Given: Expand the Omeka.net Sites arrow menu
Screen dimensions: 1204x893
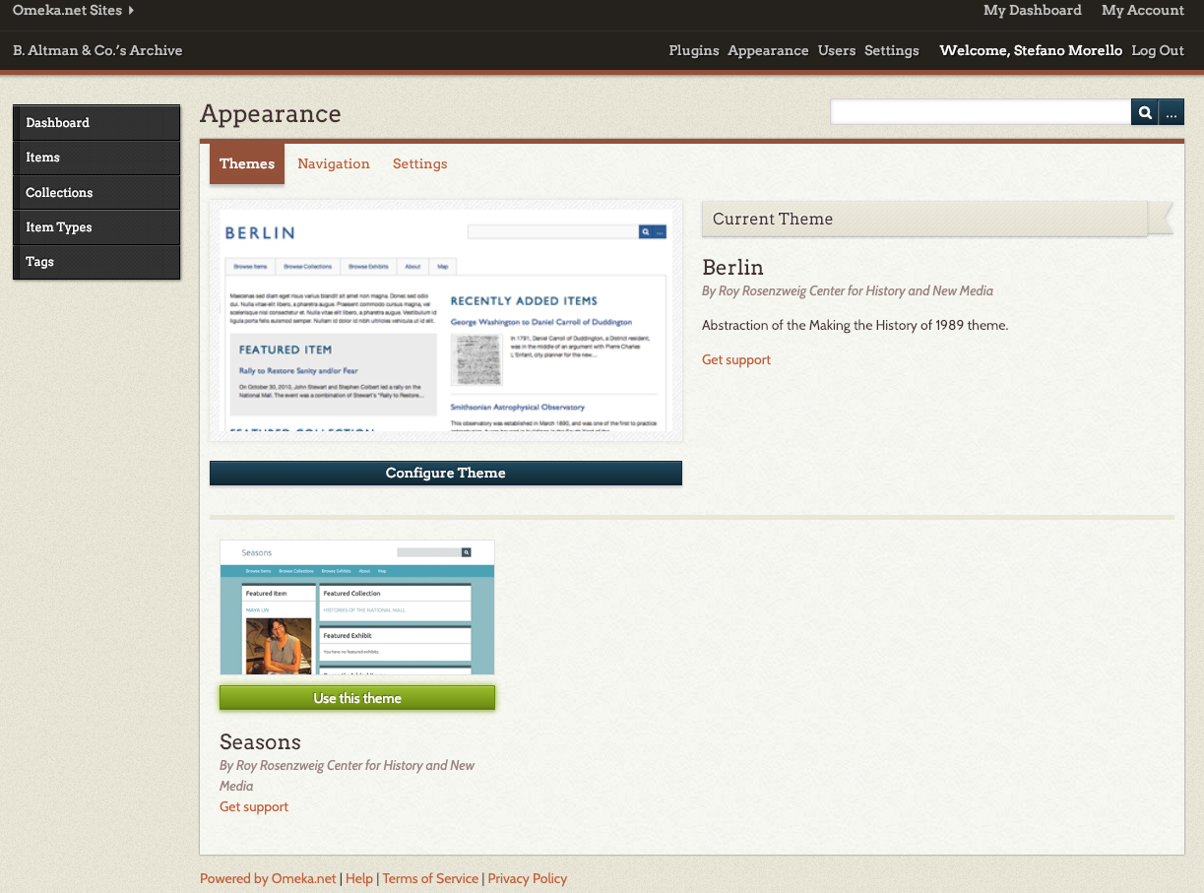Looking at the screenshot, I should (x=73, y=10).
